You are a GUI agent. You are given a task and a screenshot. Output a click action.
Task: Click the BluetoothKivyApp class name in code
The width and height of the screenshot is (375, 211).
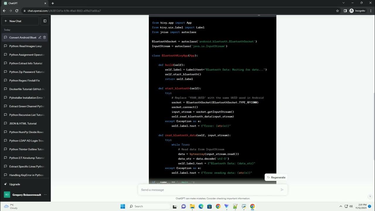pyautogui.click(x=175, y=56)
